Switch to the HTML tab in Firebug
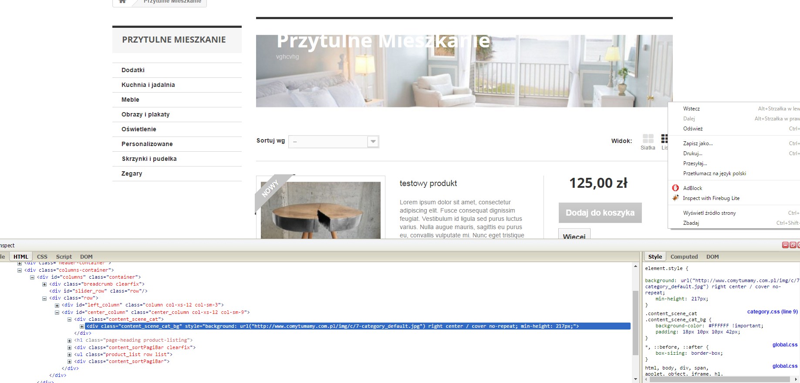This screenshot has width=800, height=383. point(20,257)
